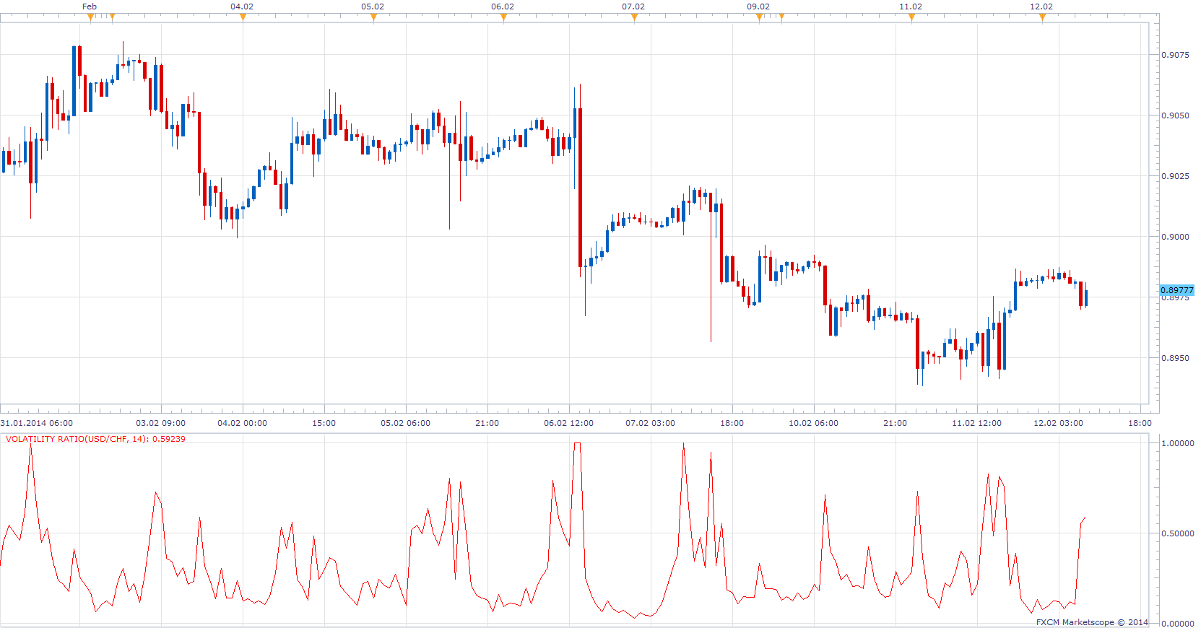Screen dimensions: 1201x628
Task: Select the orange marker below 06.02
Action: tap(503, 17)
